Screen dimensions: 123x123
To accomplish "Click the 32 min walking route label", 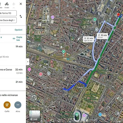I will pyautogui.click(x=102, y=36).
